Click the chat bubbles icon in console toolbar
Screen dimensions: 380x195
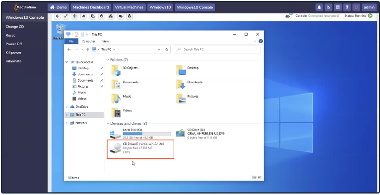click(120, 16)
